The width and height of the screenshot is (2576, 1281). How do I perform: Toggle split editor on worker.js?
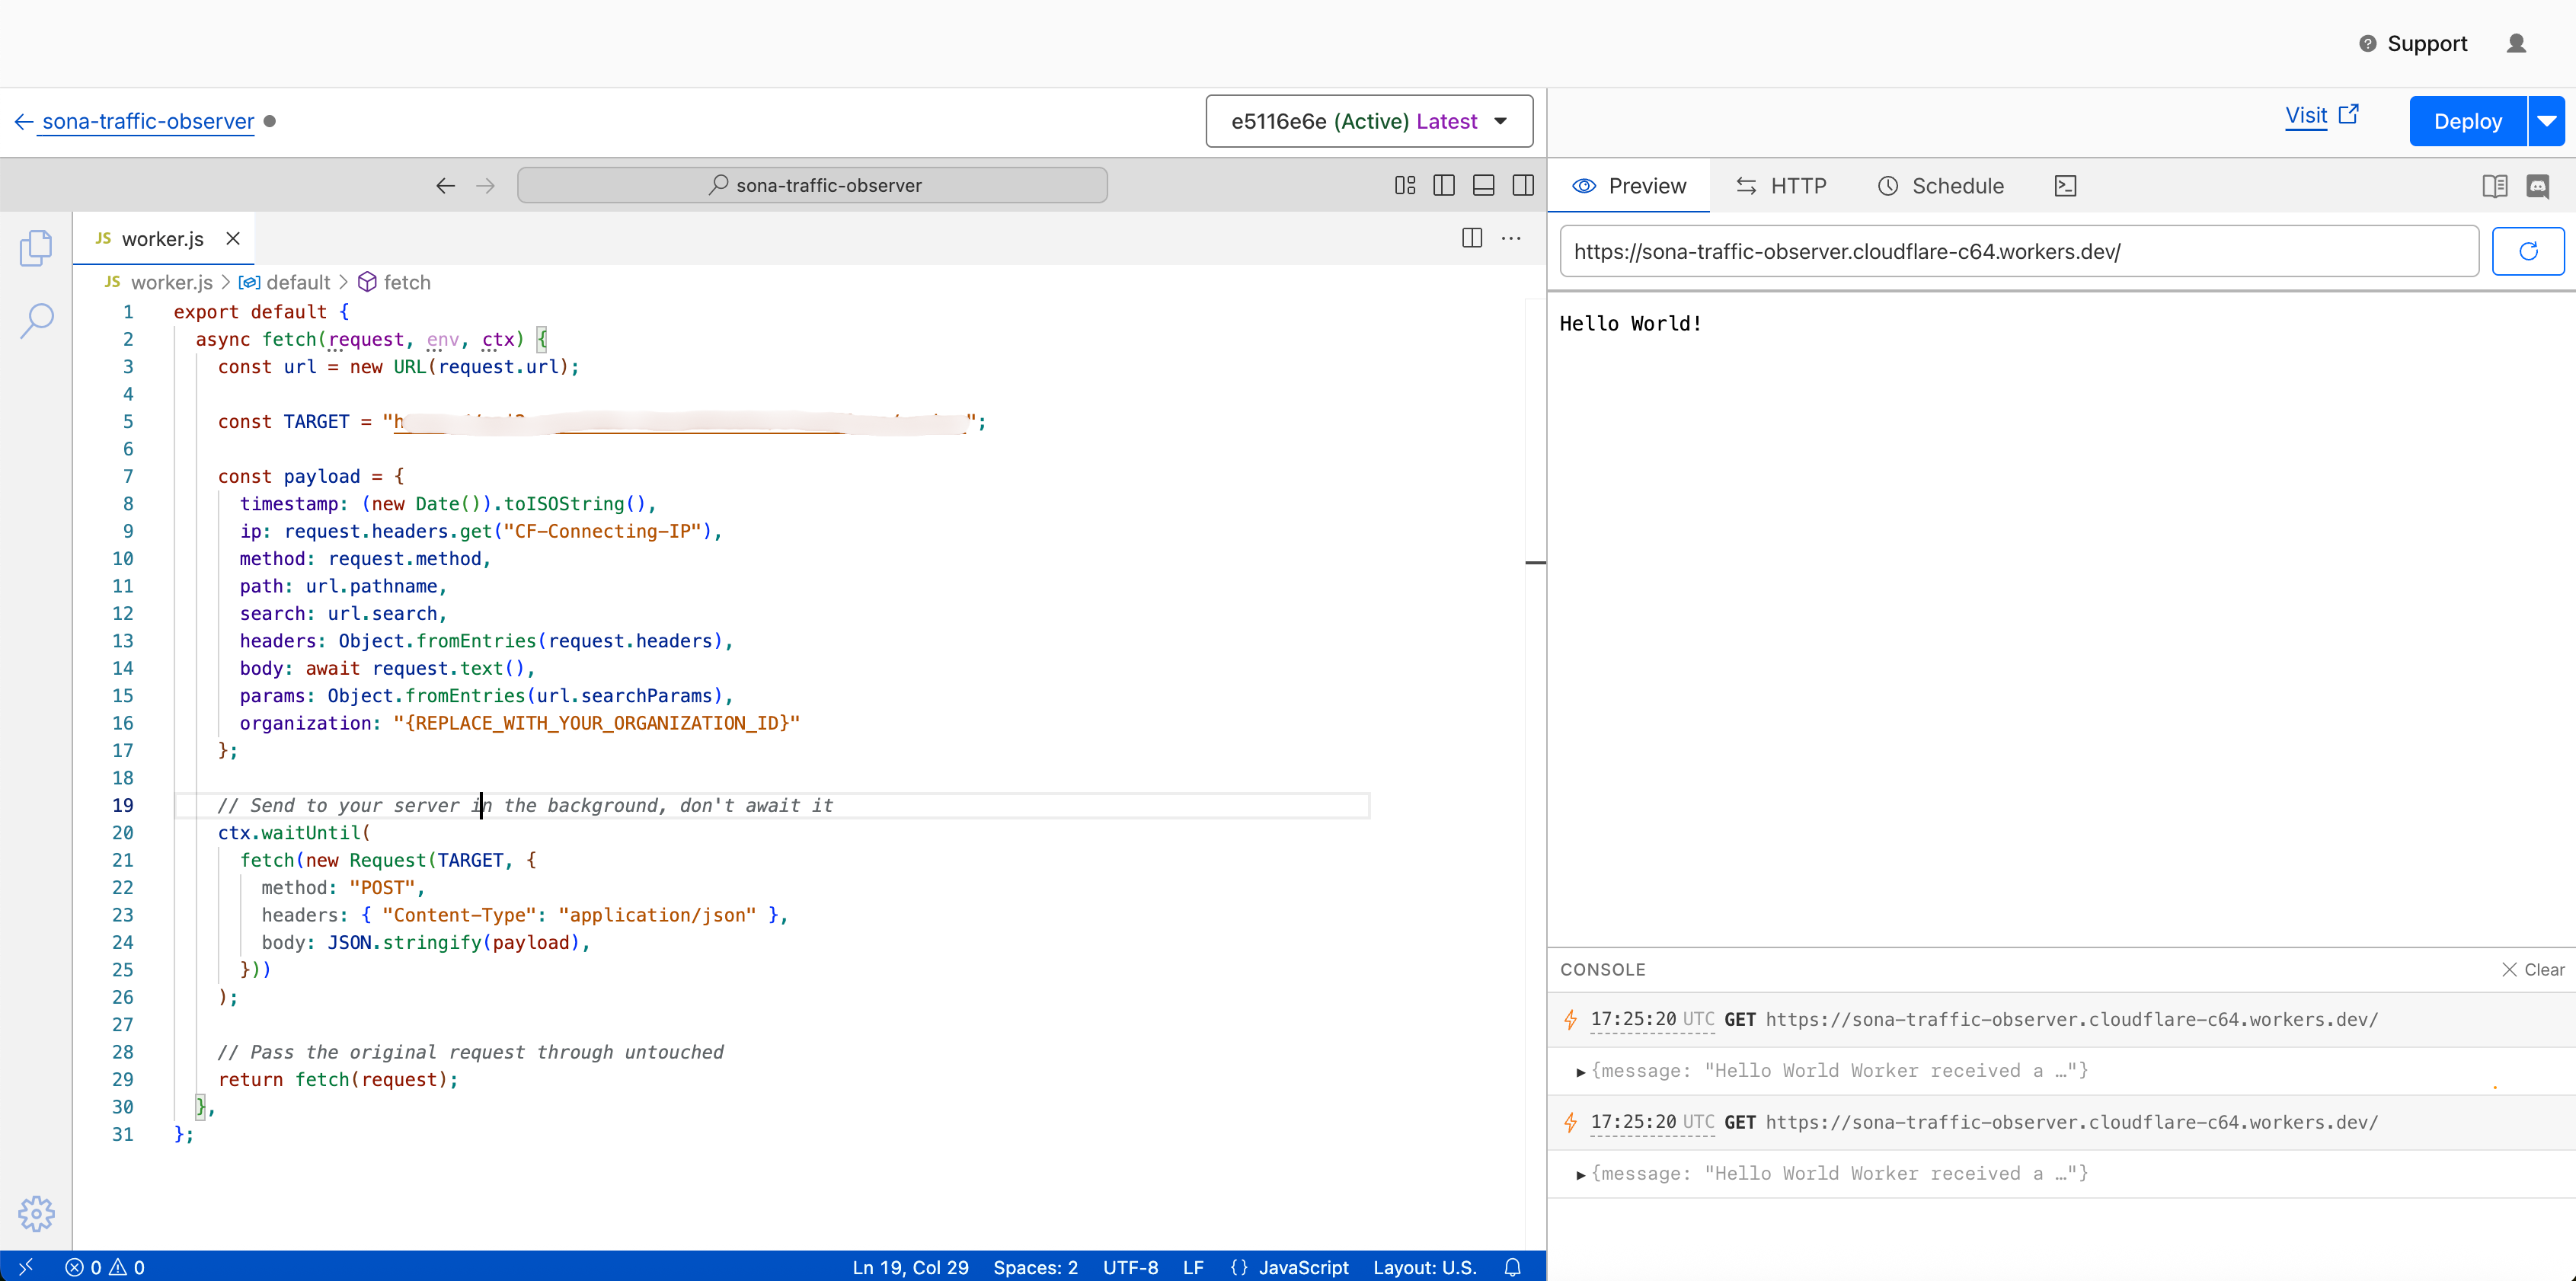(1472, 238)
